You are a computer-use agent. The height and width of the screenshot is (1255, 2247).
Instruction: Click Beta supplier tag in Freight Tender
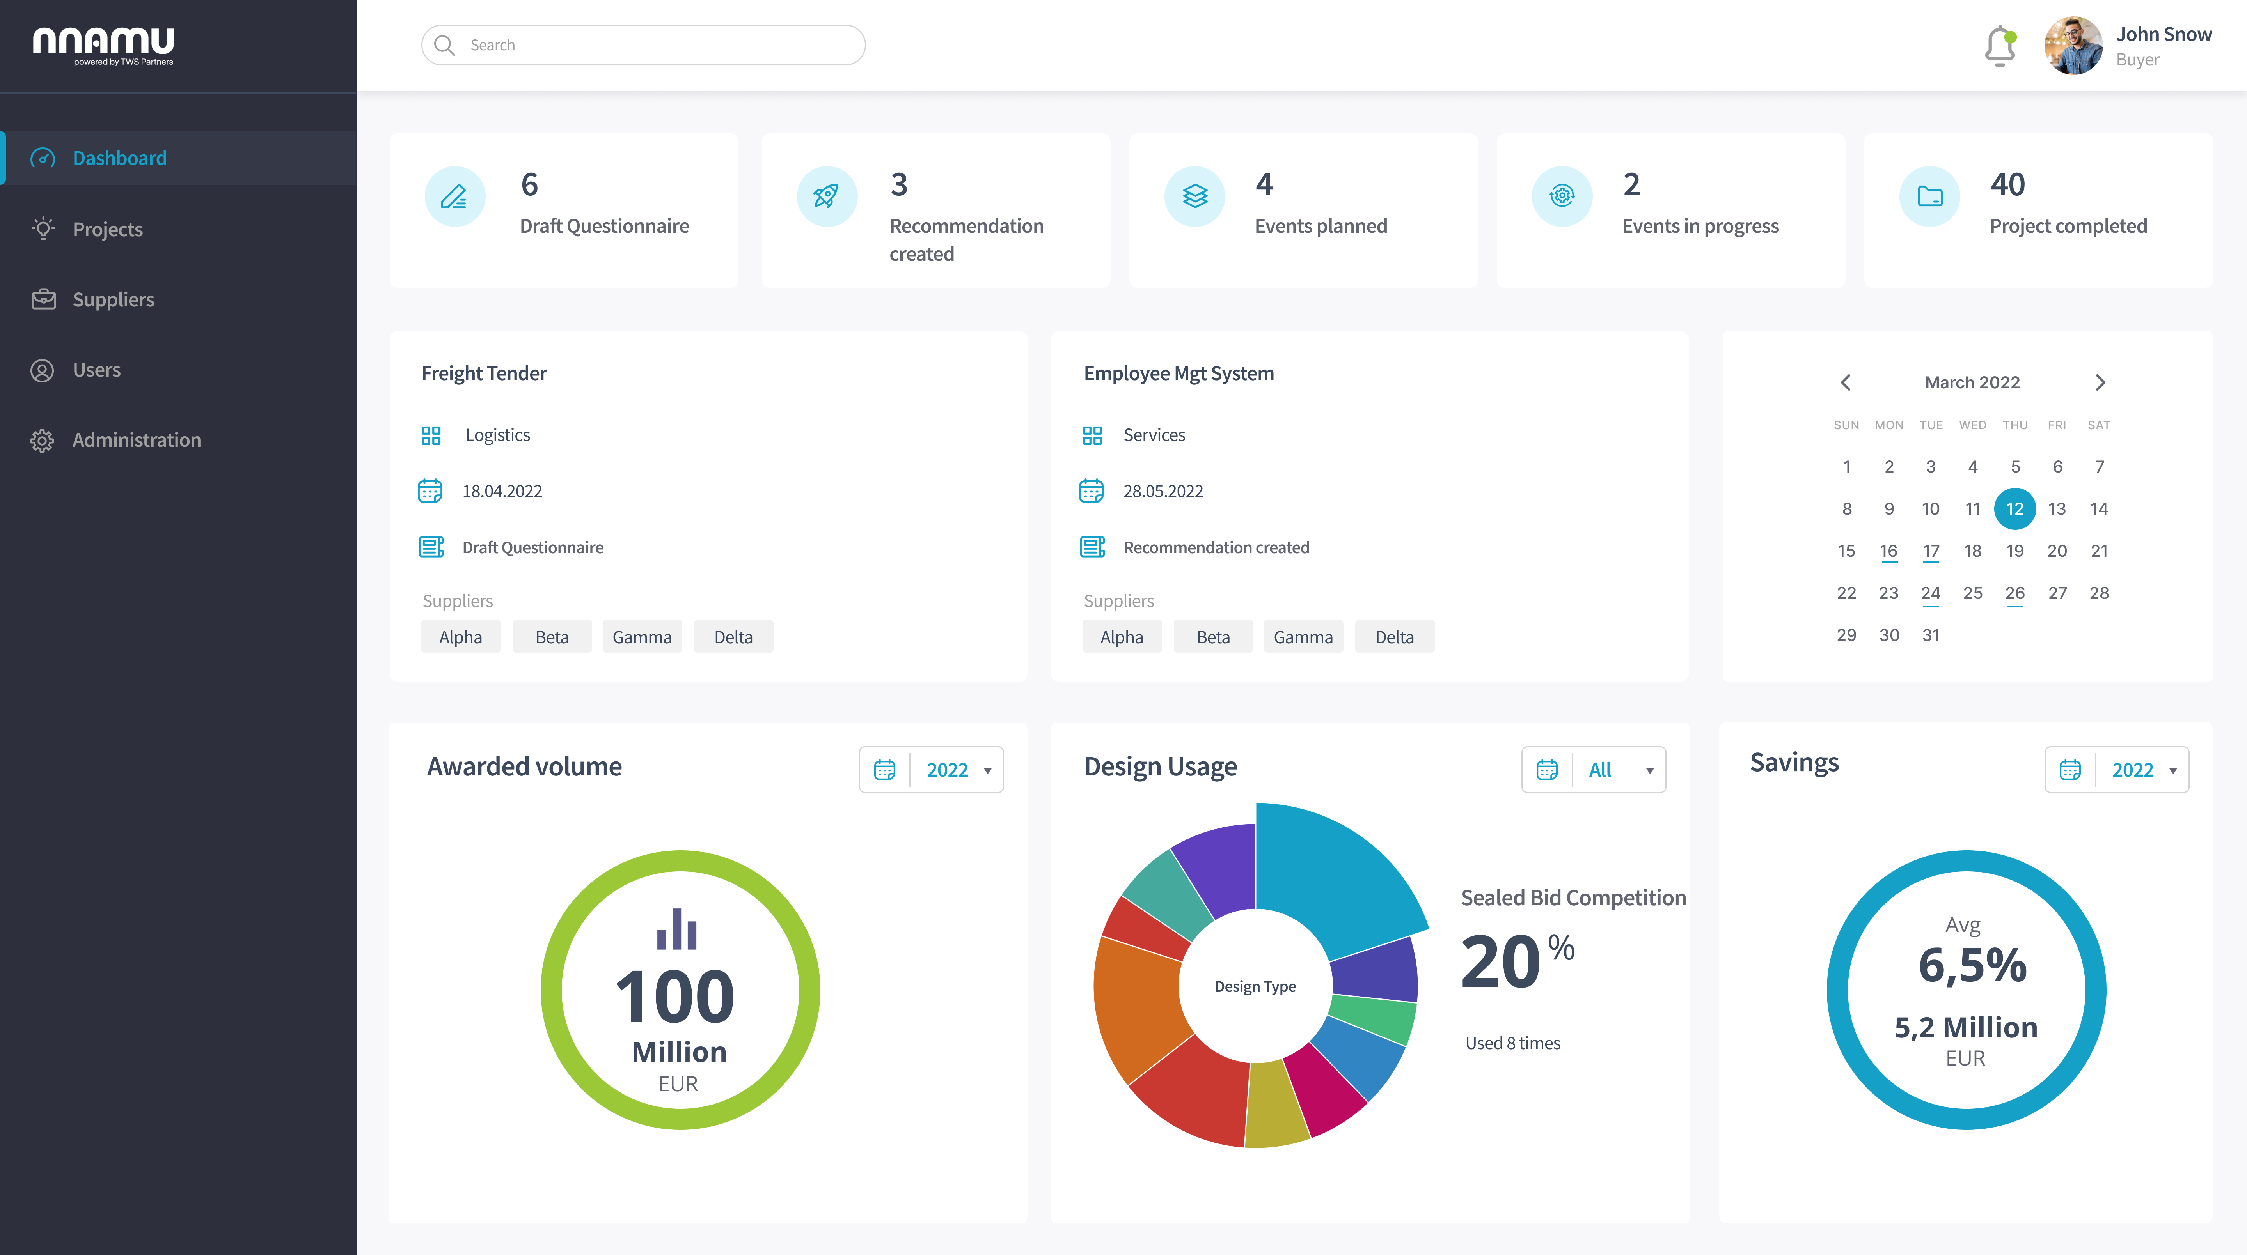click(551, 637)
